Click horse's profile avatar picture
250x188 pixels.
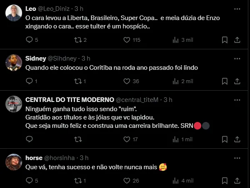point(14,162)
